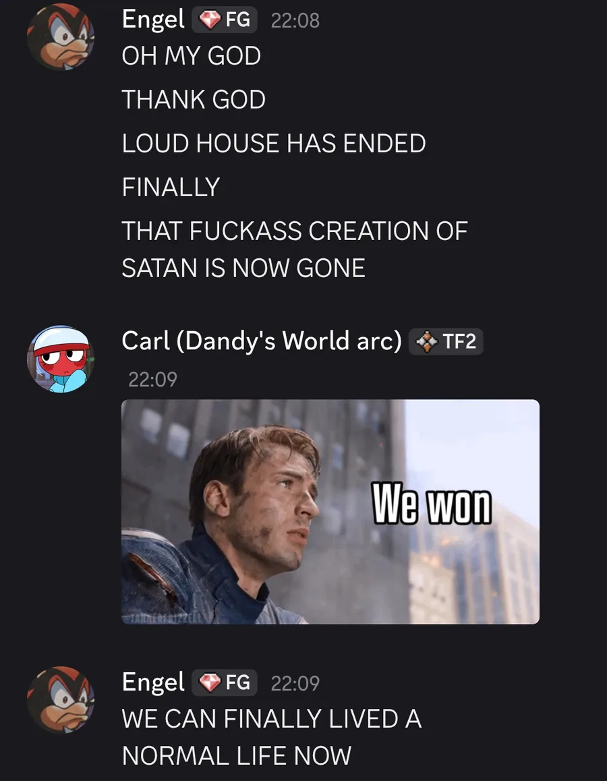Viewport: 607px width, 781px height.
Task: Click username Carl (Dandy's World arc)
Action: pos(262,341)
